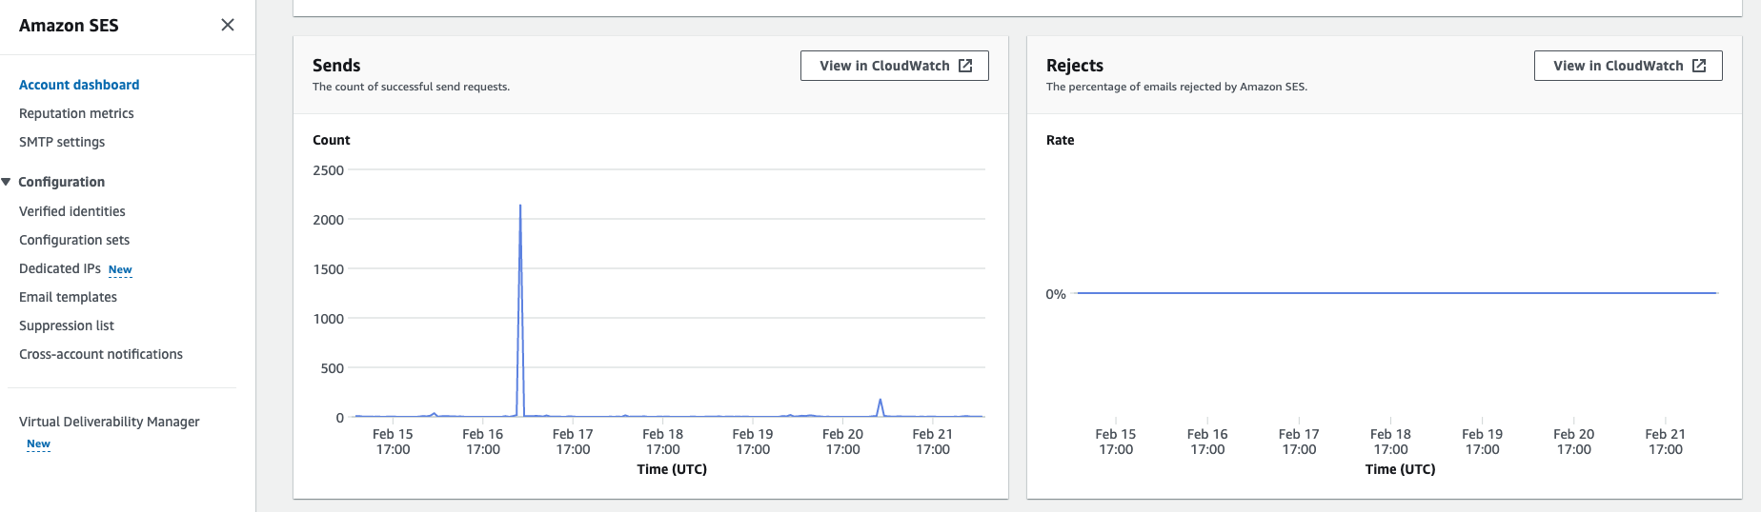Viewport: 1761px width, 512px height.
Task: Close the Amazon SES navigation panel
Action: [227, 25]
